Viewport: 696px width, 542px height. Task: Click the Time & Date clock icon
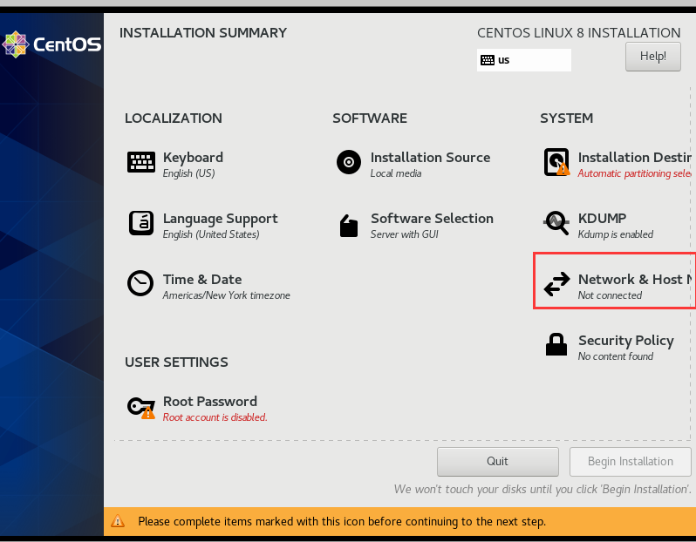140,283
